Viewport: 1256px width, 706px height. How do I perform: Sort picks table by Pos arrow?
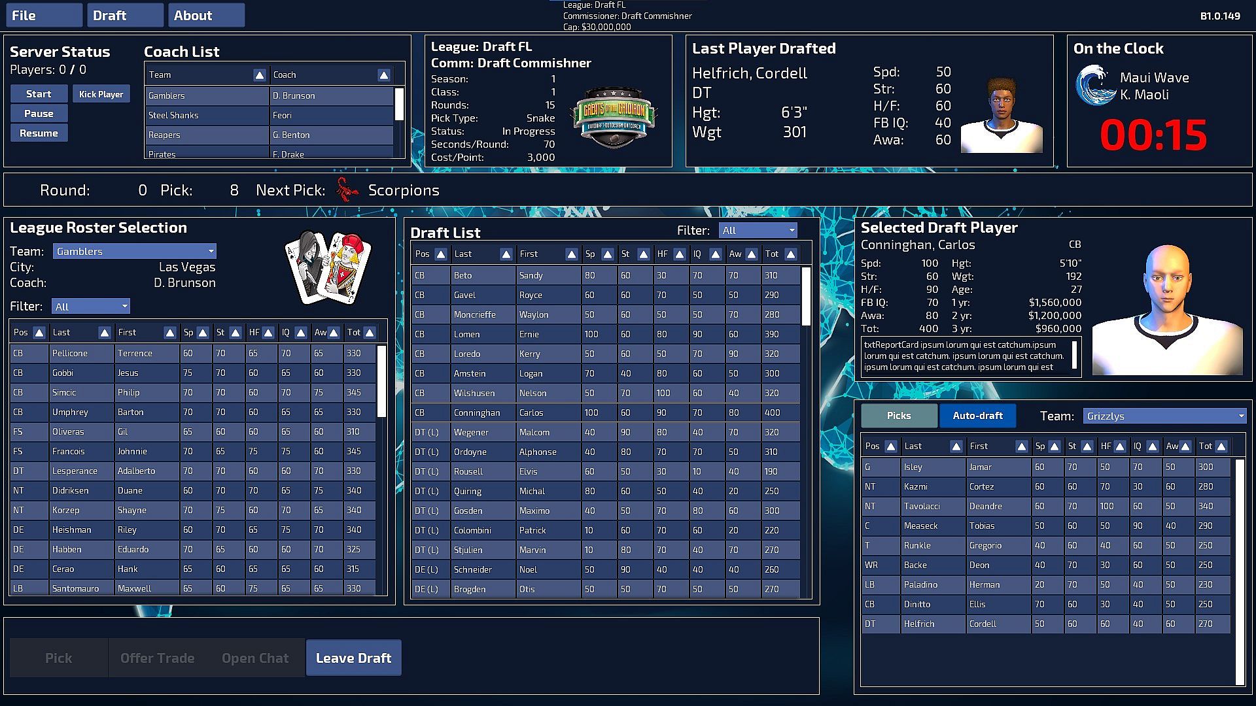coord(890,446)
